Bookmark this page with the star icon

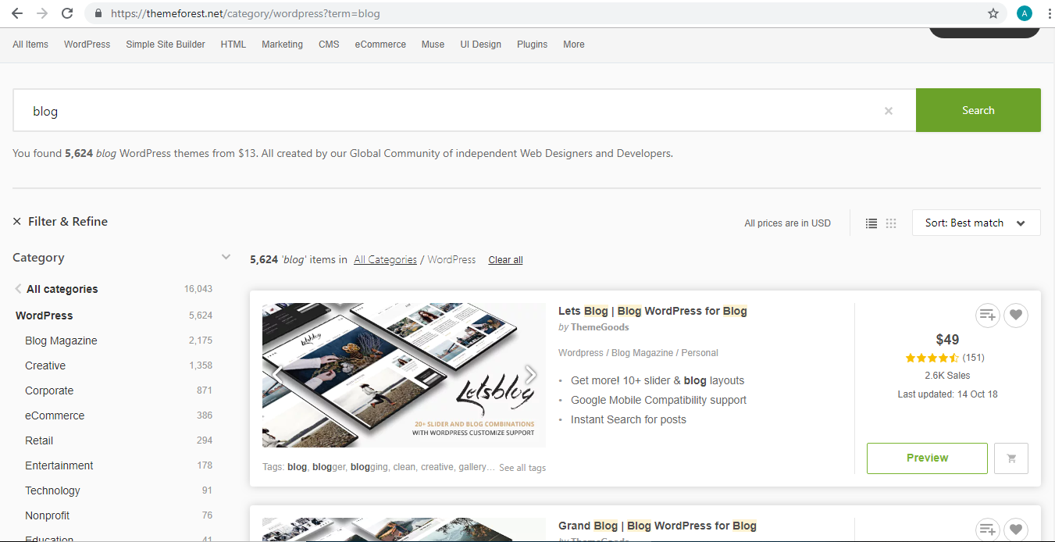(x=993, y=13)
